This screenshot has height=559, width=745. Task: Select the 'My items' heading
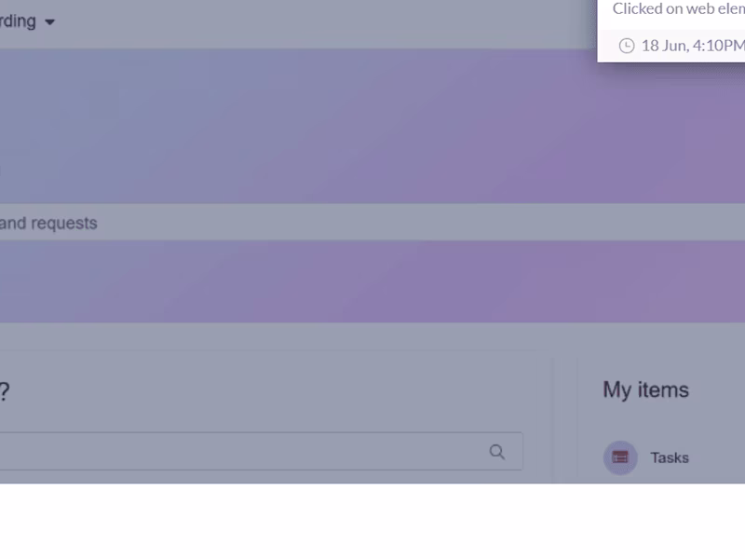click(x=645, y=389)
